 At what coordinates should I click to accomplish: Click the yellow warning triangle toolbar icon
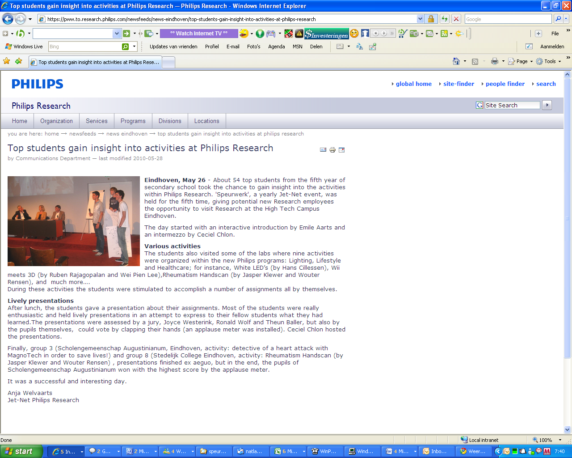(299, 34)
